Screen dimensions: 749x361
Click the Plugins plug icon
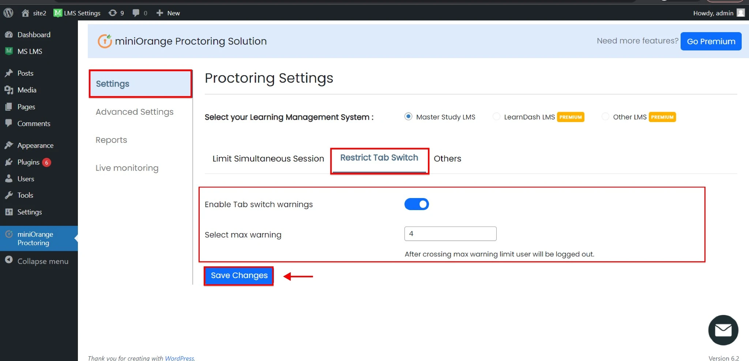(x=9, y=162)
